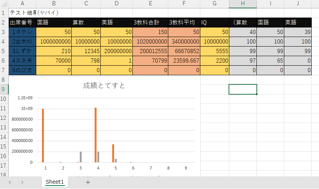Viewport: 319px width, 189px height.
Task: Select row 1 header
Action: click(4, 13)
